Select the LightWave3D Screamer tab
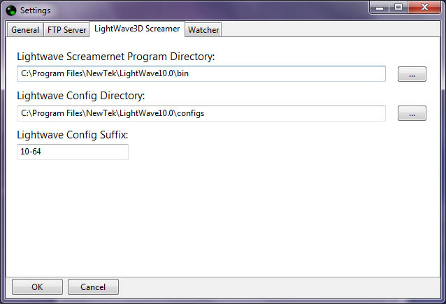Image resolution: width=446 pixels, height=304 pixels. pyautogui.click(x=137, y=29)
